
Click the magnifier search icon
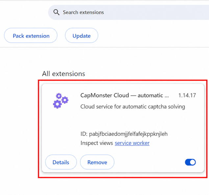tap(57, 12)
